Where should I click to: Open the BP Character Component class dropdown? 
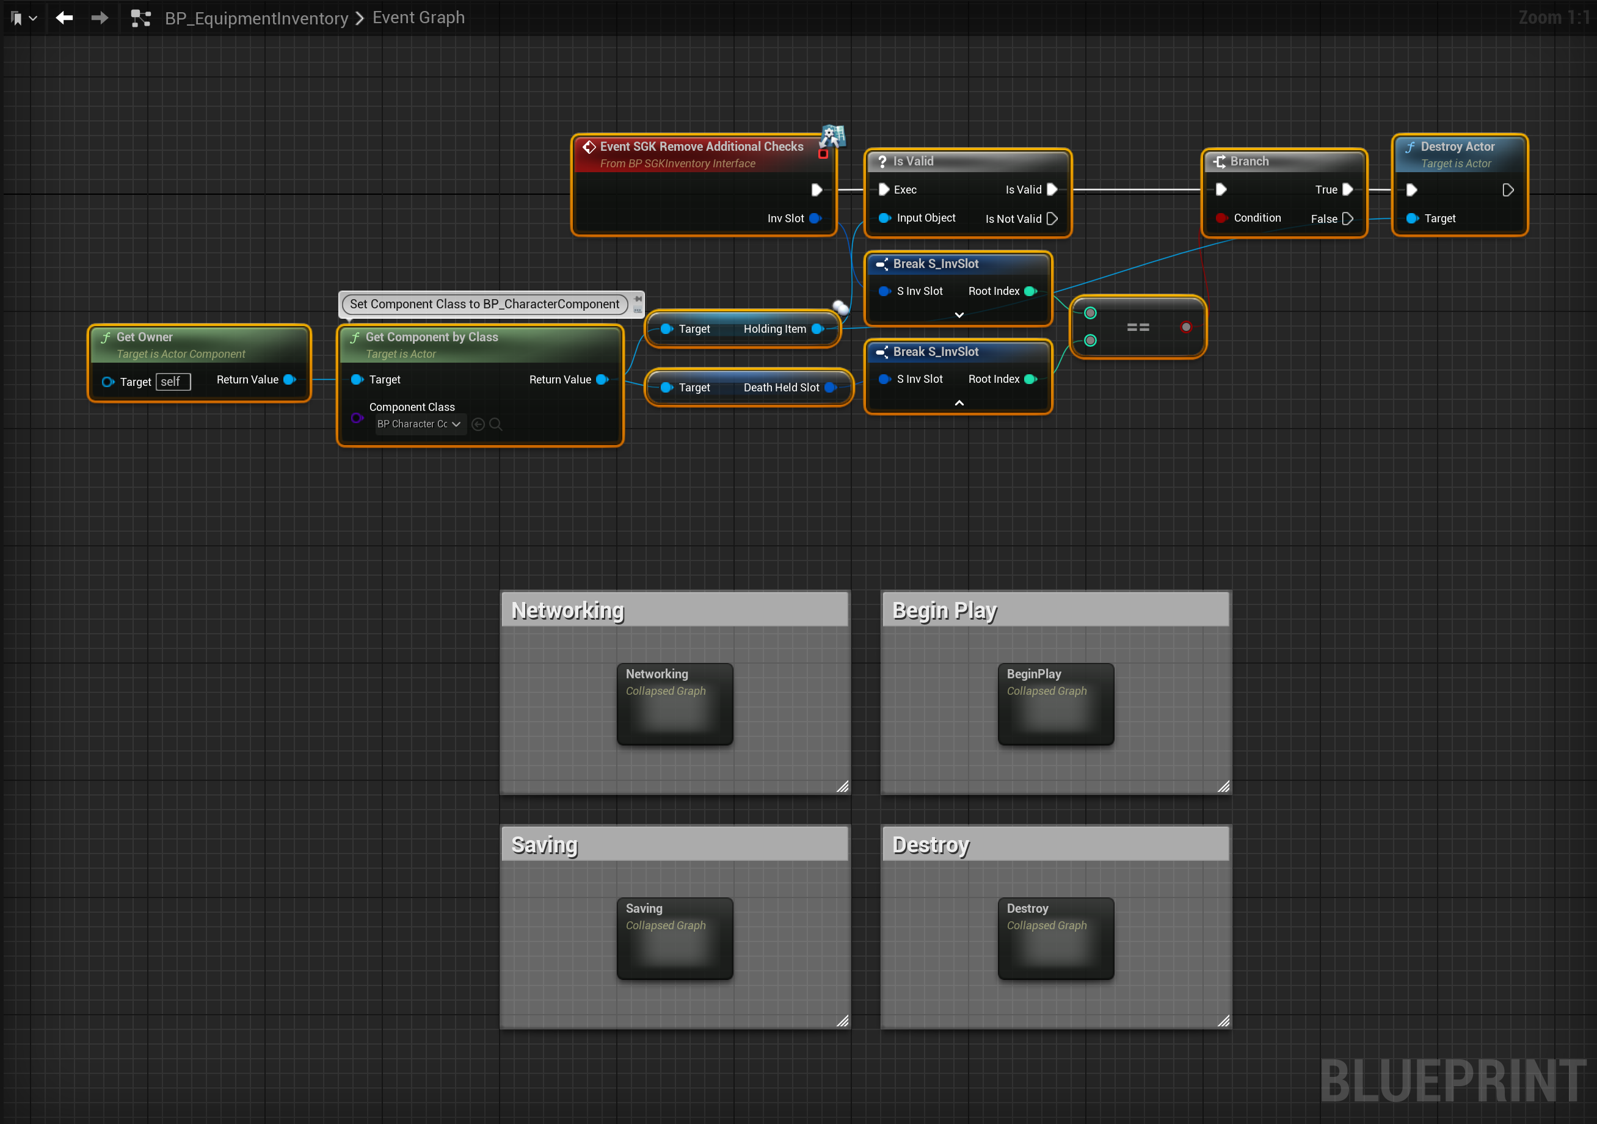coord(418,424)
